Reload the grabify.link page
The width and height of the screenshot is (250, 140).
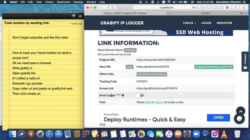pos(198,7)
